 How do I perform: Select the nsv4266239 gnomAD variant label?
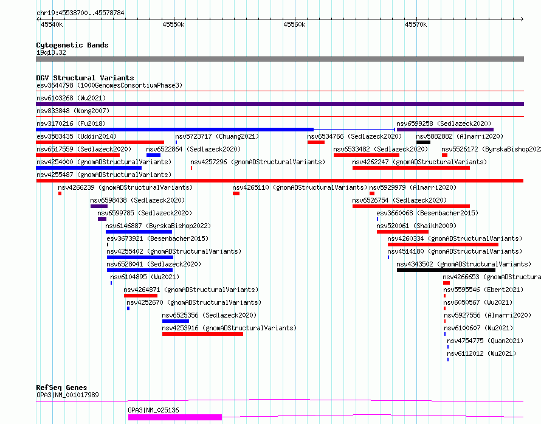(125, 187)
